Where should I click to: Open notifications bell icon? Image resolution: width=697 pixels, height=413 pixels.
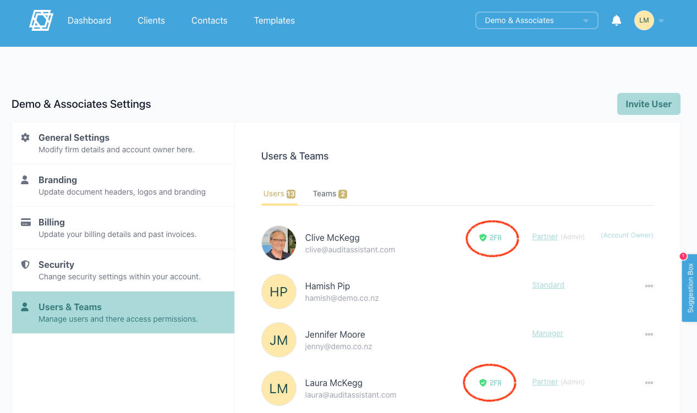[x=617, y=20]
